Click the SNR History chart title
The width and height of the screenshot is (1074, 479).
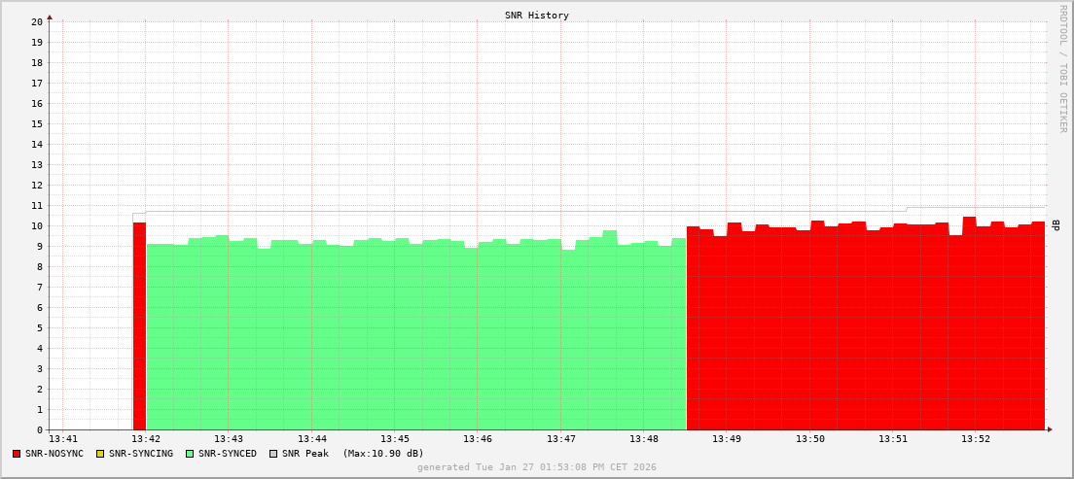pyautogui.click(x=537, y=16)
